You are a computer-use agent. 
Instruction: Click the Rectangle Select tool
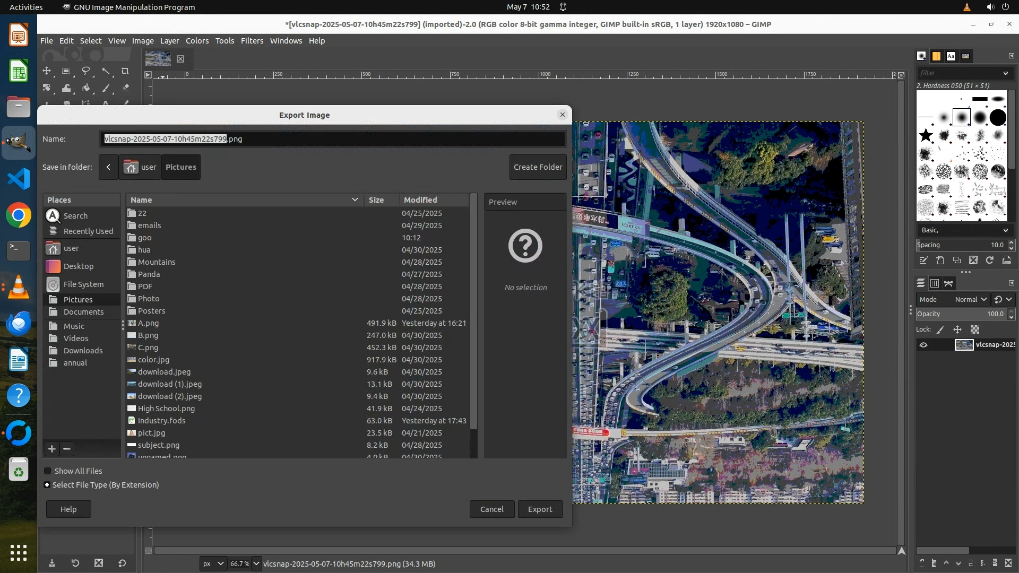[66, 71]
